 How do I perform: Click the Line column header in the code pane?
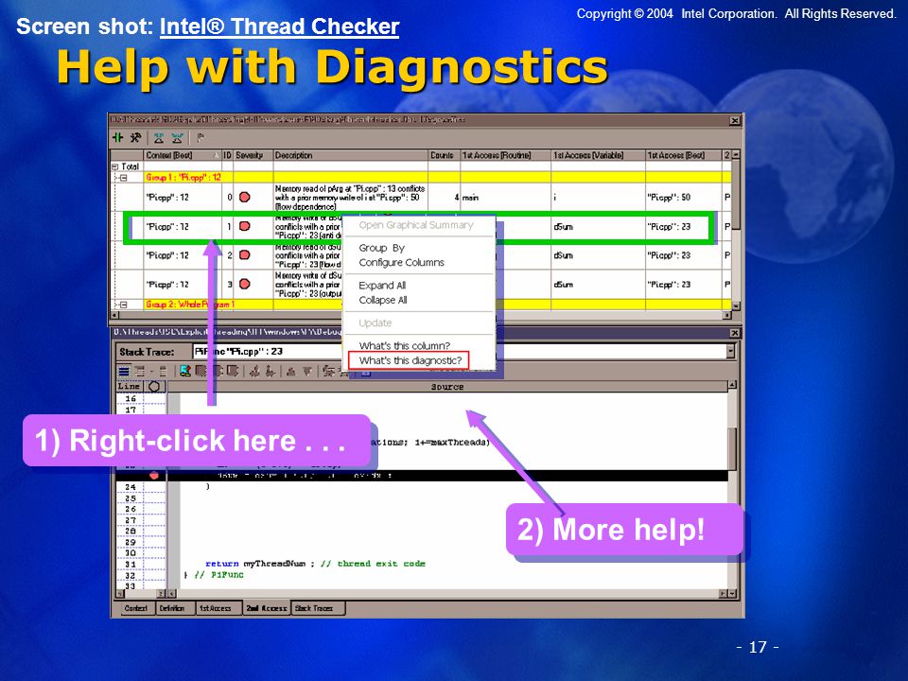pos(130,386)
